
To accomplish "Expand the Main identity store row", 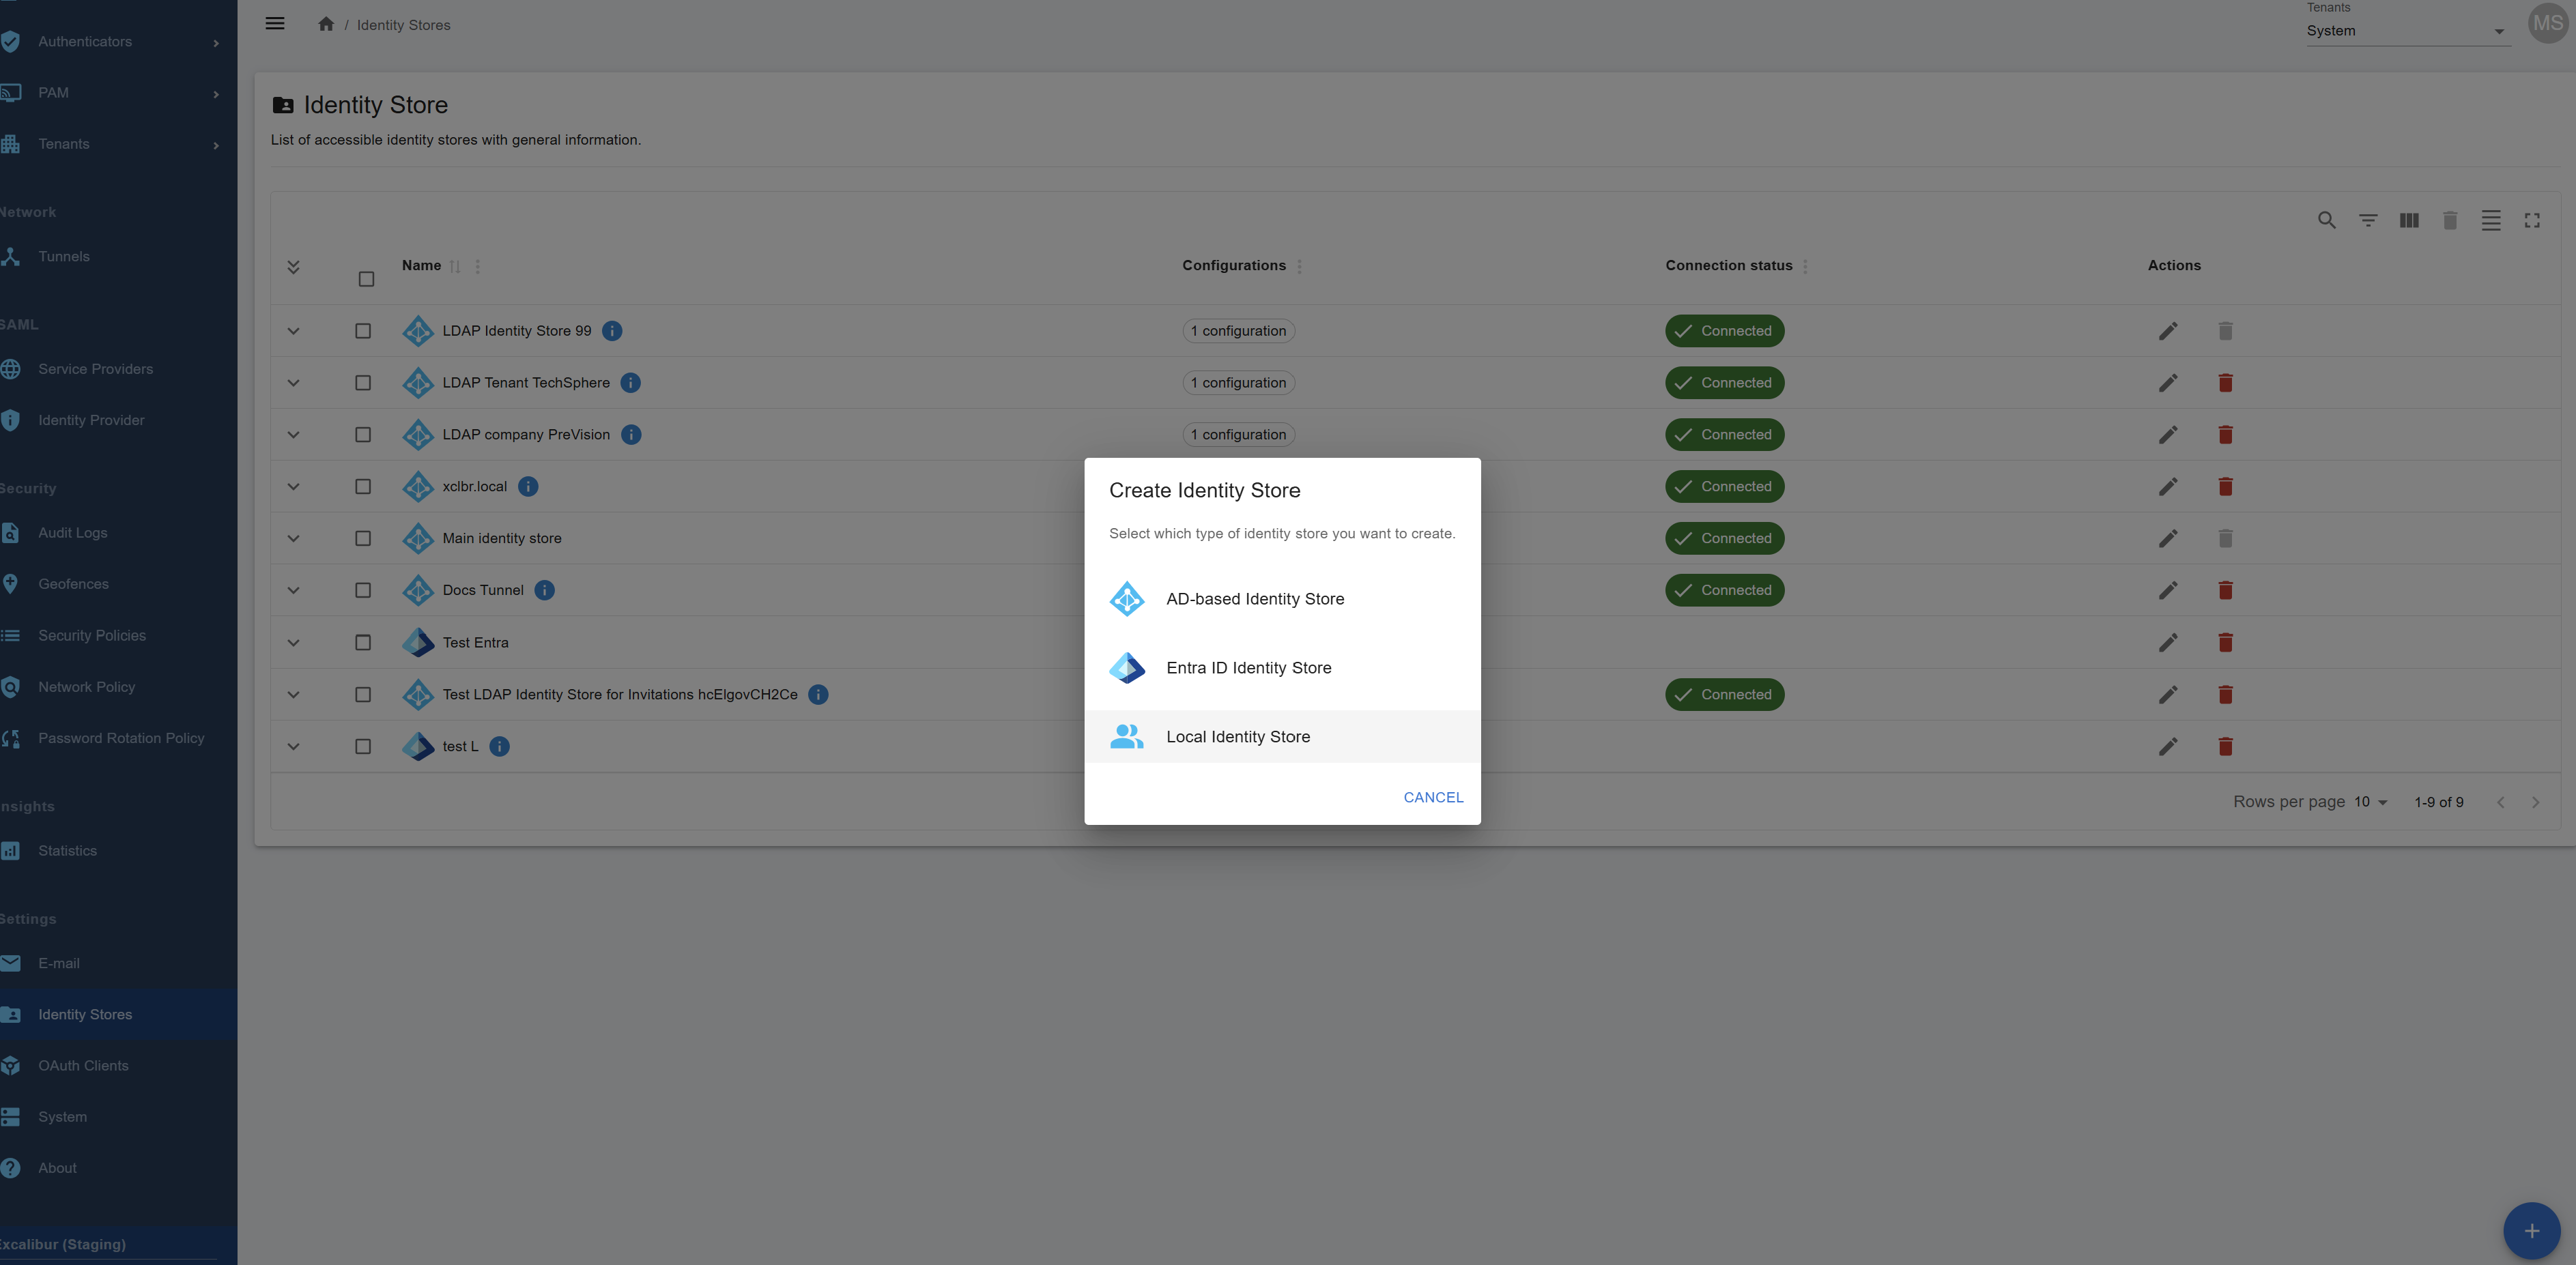I will click(293, 539).
